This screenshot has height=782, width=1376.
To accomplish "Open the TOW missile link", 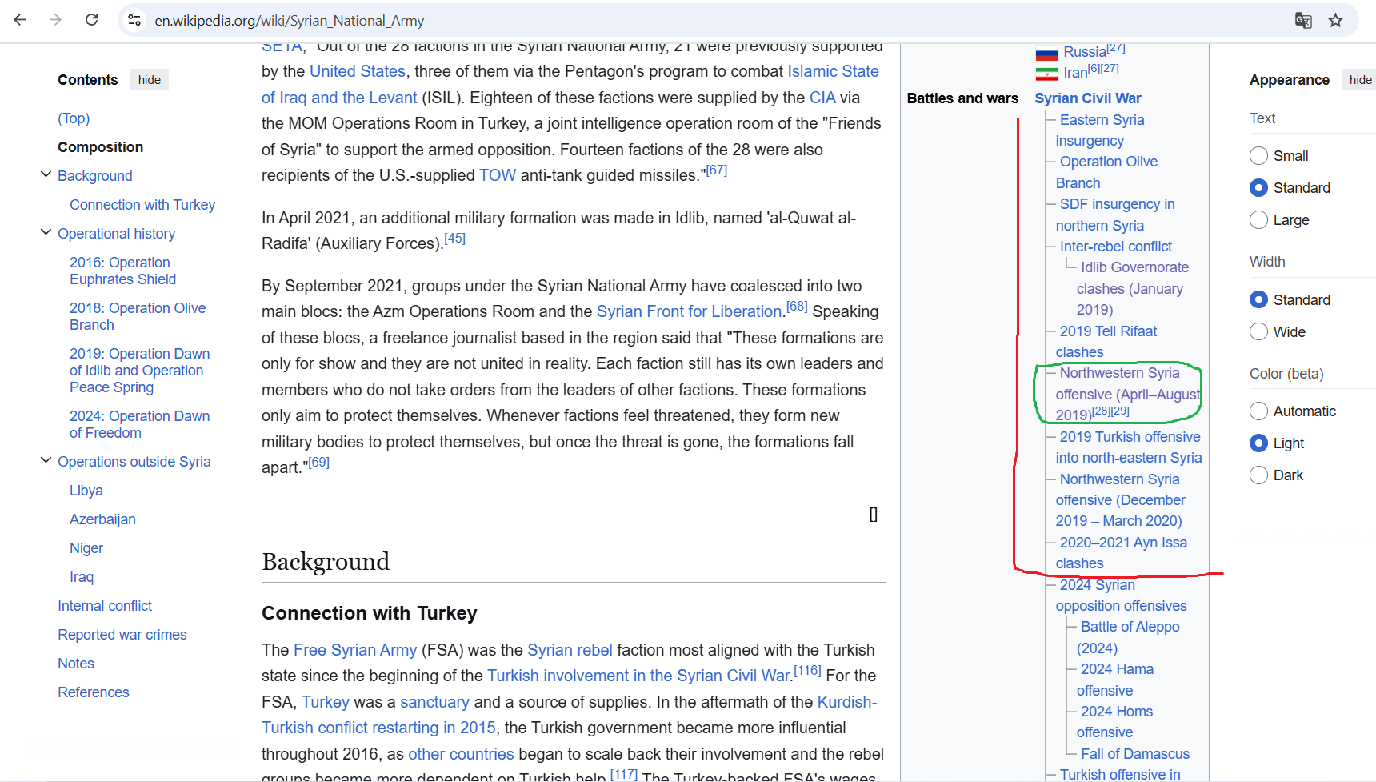I will point(498,175).
